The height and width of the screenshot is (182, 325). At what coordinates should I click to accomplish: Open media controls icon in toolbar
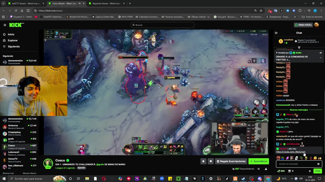click(x=309, y=11)
